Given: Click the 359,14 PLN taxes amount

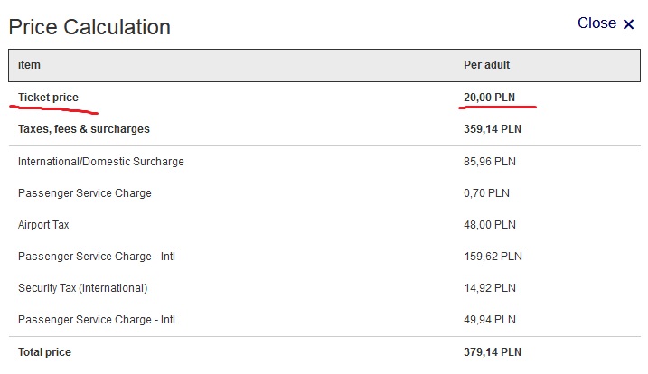Looking at the screenshot, I should pos(493,129).
